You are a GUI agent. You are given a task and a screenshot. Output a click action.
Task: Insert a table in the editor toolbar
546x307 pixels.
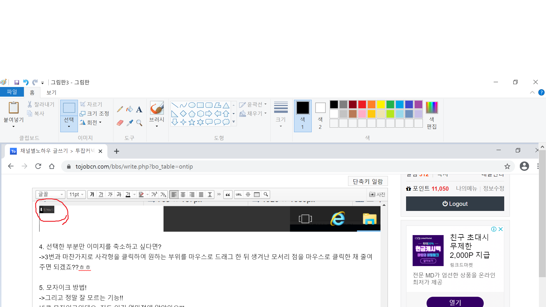tap(257, 195)
